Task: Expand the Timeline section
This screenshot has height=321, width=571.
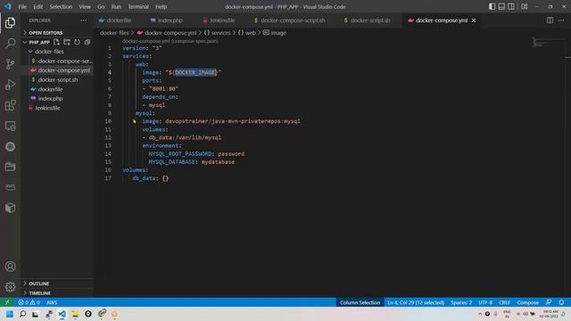Action: (39, 293)
